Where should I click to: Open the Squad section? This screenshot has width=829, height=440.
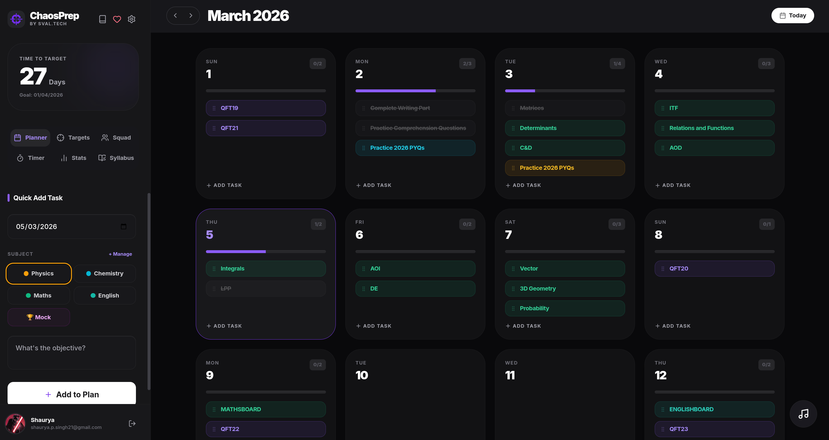click(x=116, y=137)
